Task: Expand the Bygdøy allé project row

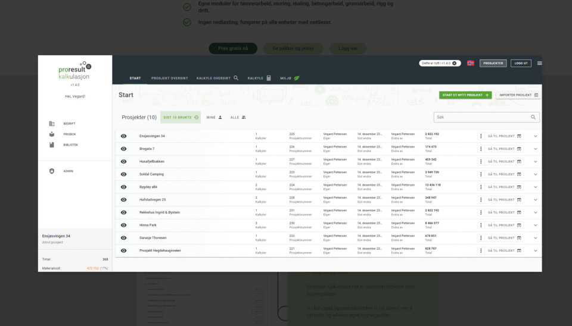Action: click(x=535, y=187)
